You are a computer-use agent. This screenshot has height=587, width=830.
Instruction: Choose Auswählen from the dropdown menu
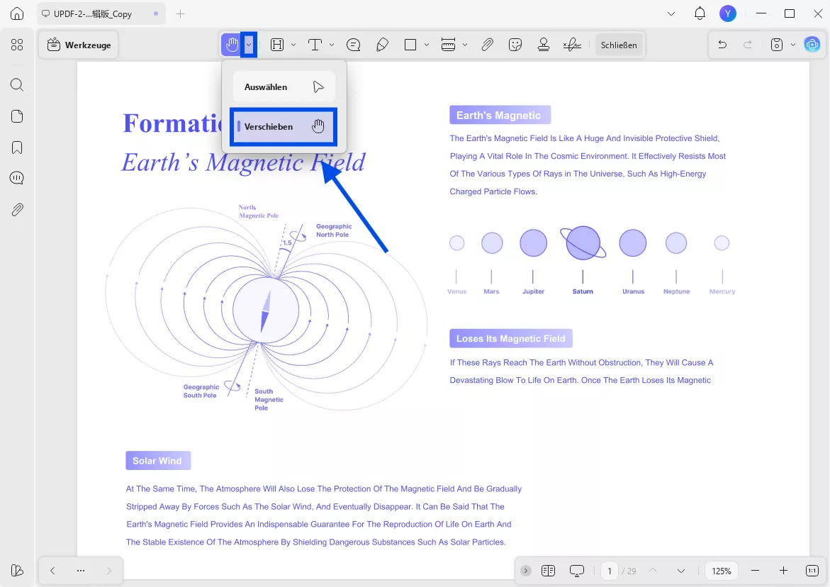point(284,86)
